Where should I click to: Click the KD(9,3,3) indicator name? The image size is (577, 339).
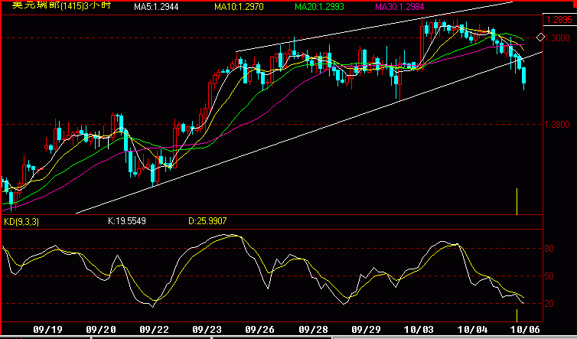(x=21, y=222)
